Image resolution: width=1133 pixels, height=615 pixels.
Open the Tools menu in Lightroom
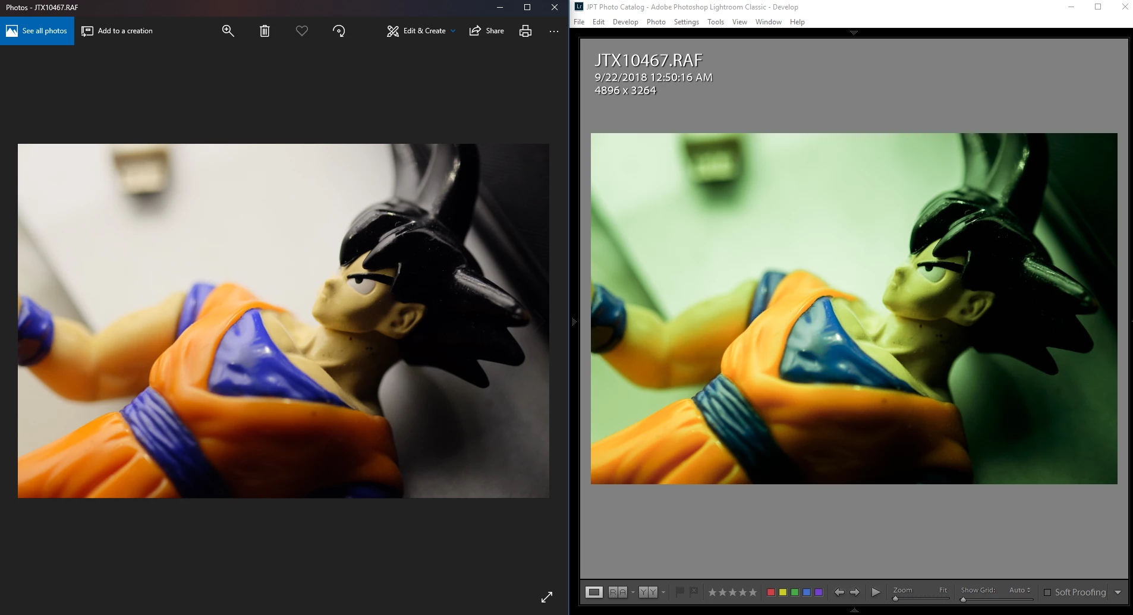pyautogui.click(x=716, y=22)
